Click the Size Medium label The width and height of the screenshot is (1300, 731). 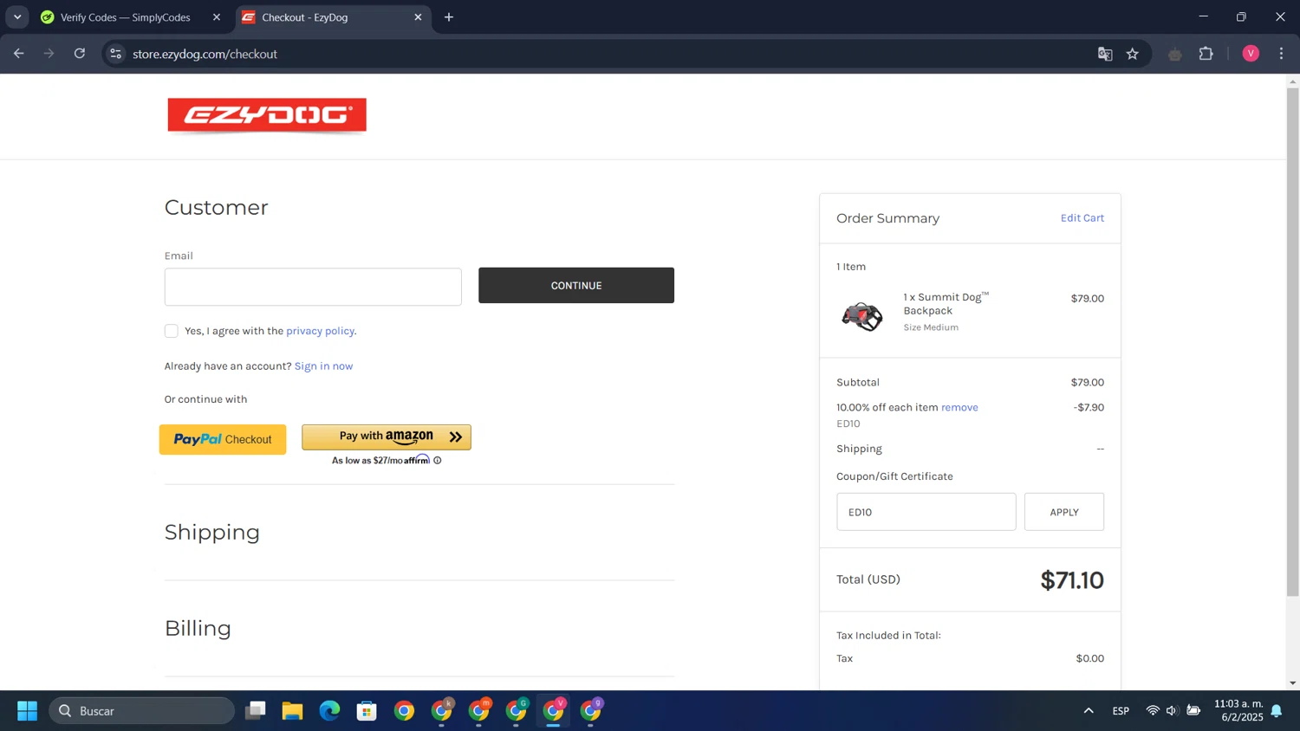[x=931, y=327]
